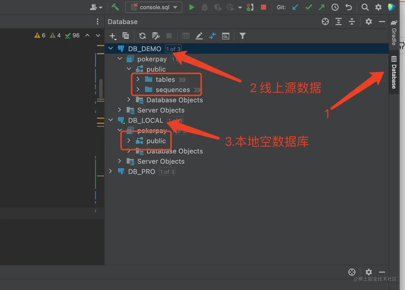This screenshot has height=290, width=405.
Task: Select the tables folder with 39 items
Action: tap(165, 79)
